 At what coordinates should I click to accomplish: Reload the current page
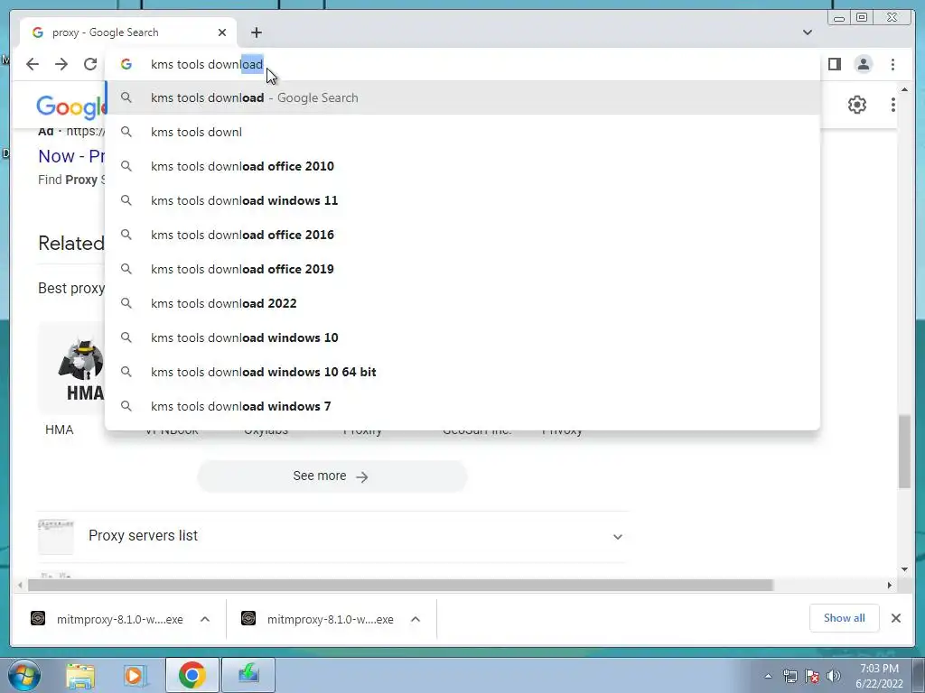tap(90, 64)
